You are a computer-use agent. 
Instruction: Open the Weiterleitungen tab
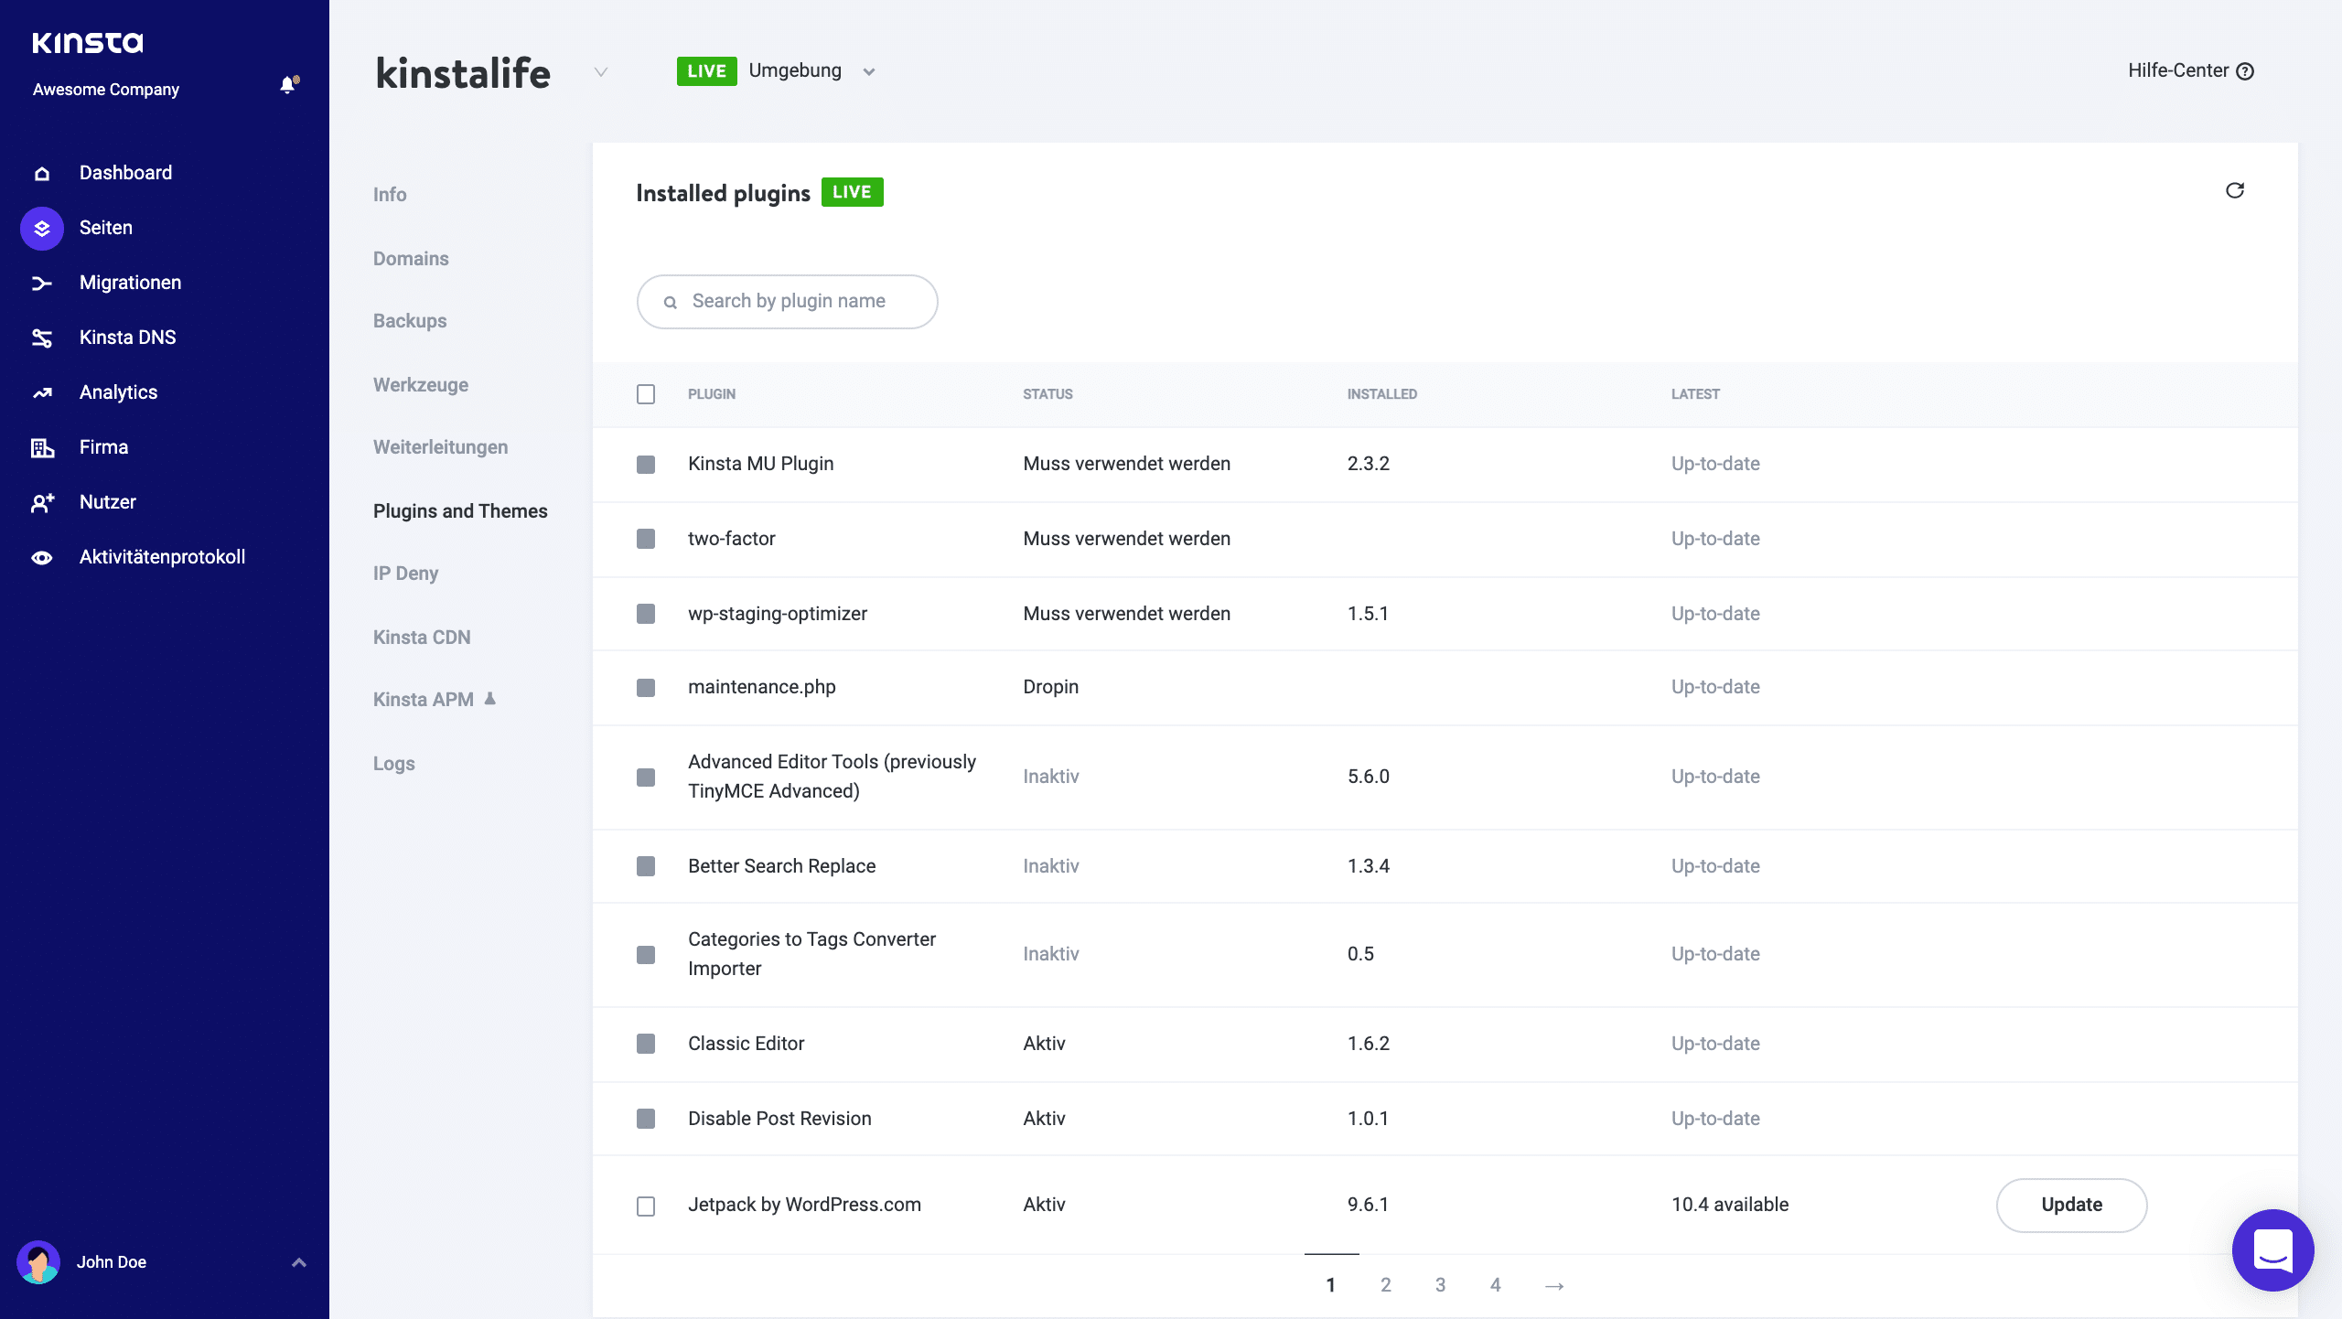[441, 447]
